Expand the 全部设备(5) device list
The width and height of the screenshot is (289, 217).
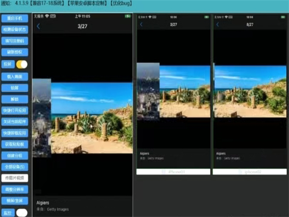pos(14,166)
